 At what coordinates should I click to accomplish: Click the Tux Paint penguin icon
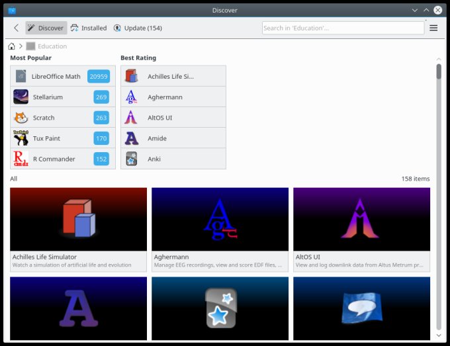[x=21, y=138]
